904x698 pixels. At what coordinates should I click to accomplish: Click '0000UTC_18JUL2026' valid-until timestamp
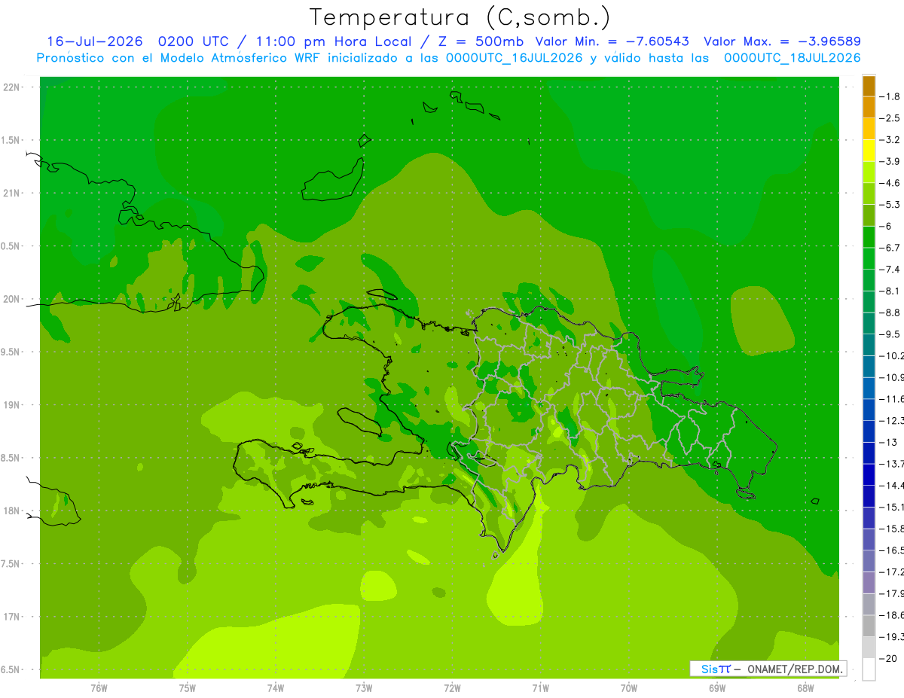pos(792,58)
